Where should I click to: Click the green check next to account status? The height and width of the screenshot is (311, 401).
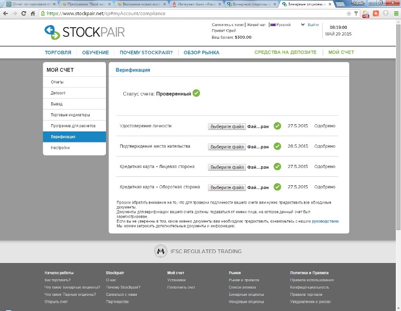click(x=196, y=93)
